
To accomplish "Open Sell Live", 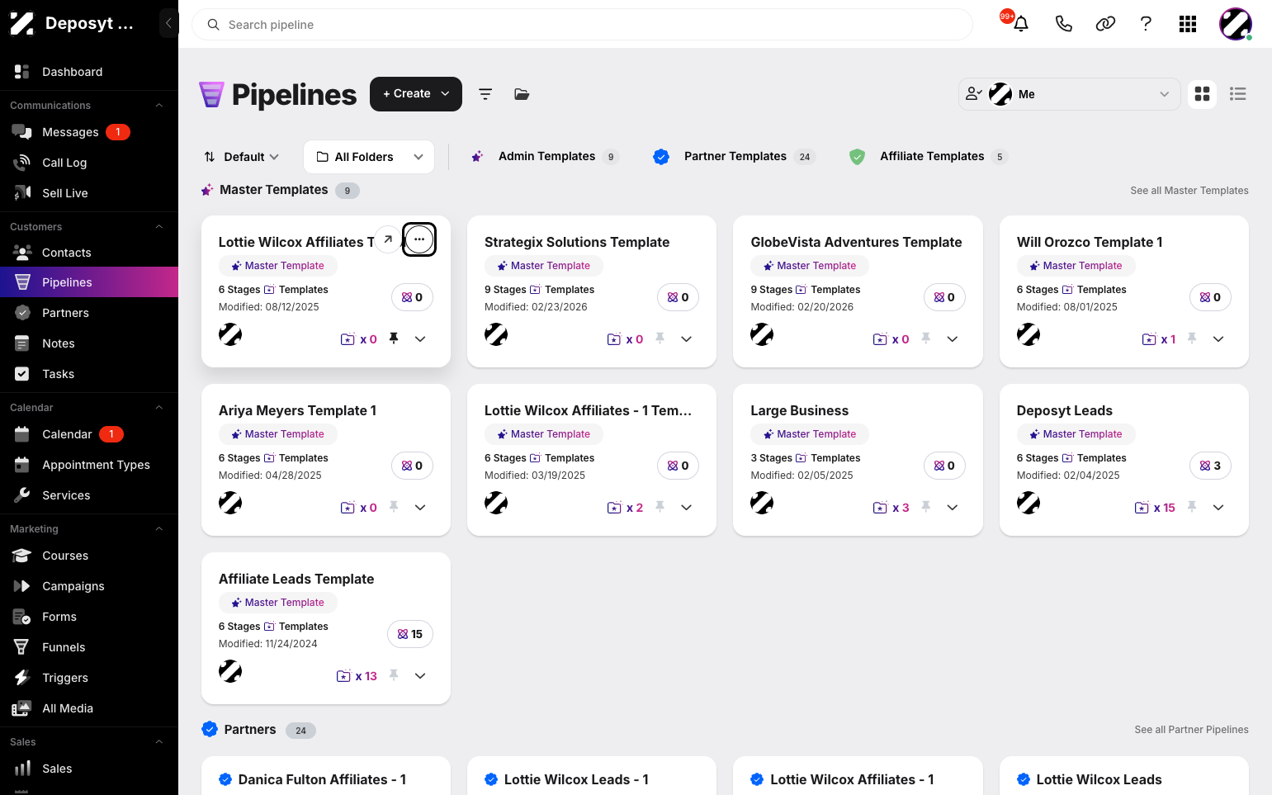I will pyautogui.click(x=89, y=193).
